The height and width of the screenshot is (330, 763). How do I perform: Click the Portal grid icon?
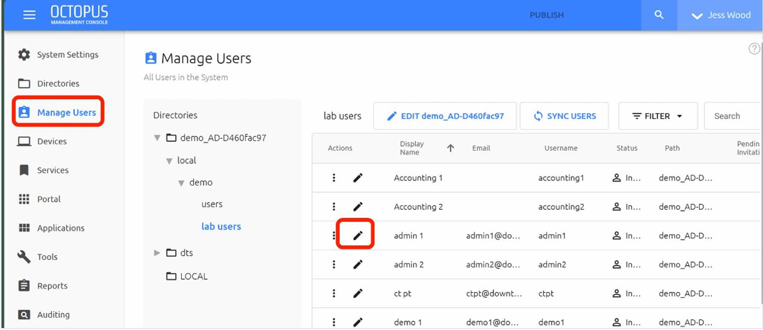point(24,199)
